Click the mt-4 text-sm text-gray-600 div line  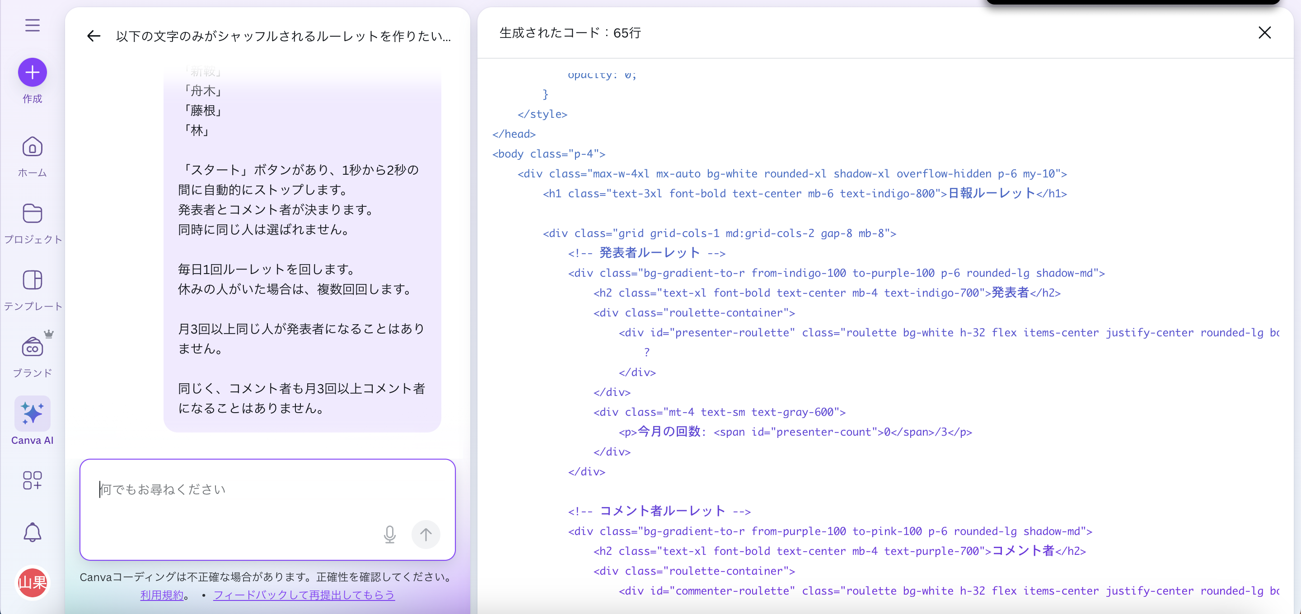720,412
